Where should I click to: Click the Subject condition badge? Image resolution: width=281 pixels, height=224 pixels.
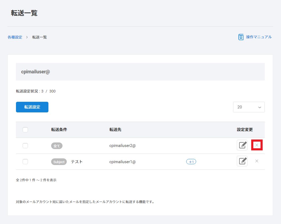[x=59, y=162]
